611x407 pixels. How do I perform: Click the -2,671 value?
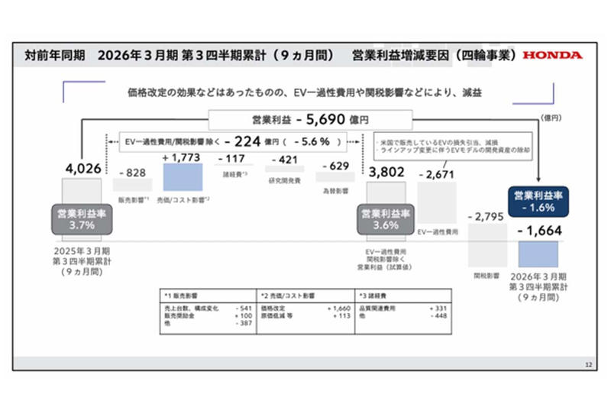[x=436, y=175]
